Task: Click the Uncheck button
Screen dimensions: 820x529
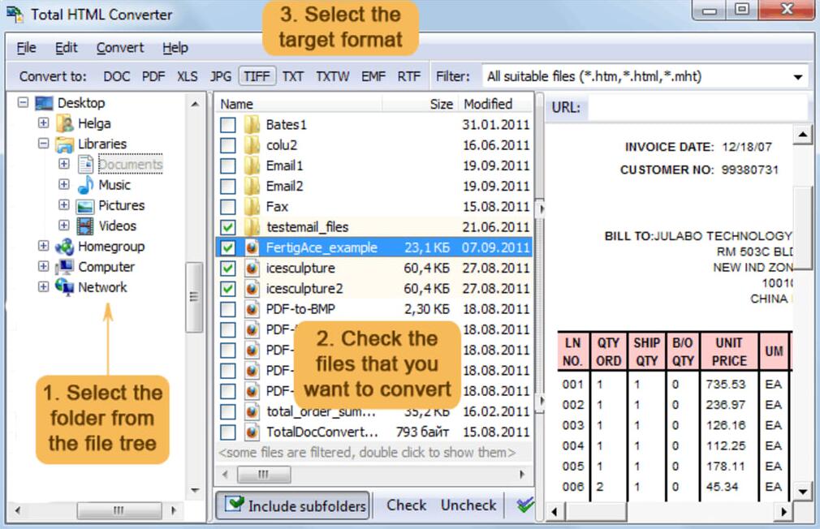Action: click(x=468, y=505)
